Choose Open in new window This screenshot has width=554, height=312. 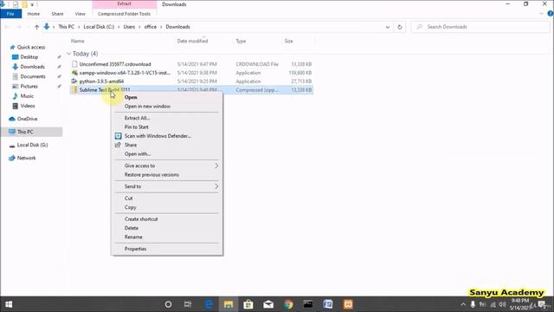tap(147, 106)
